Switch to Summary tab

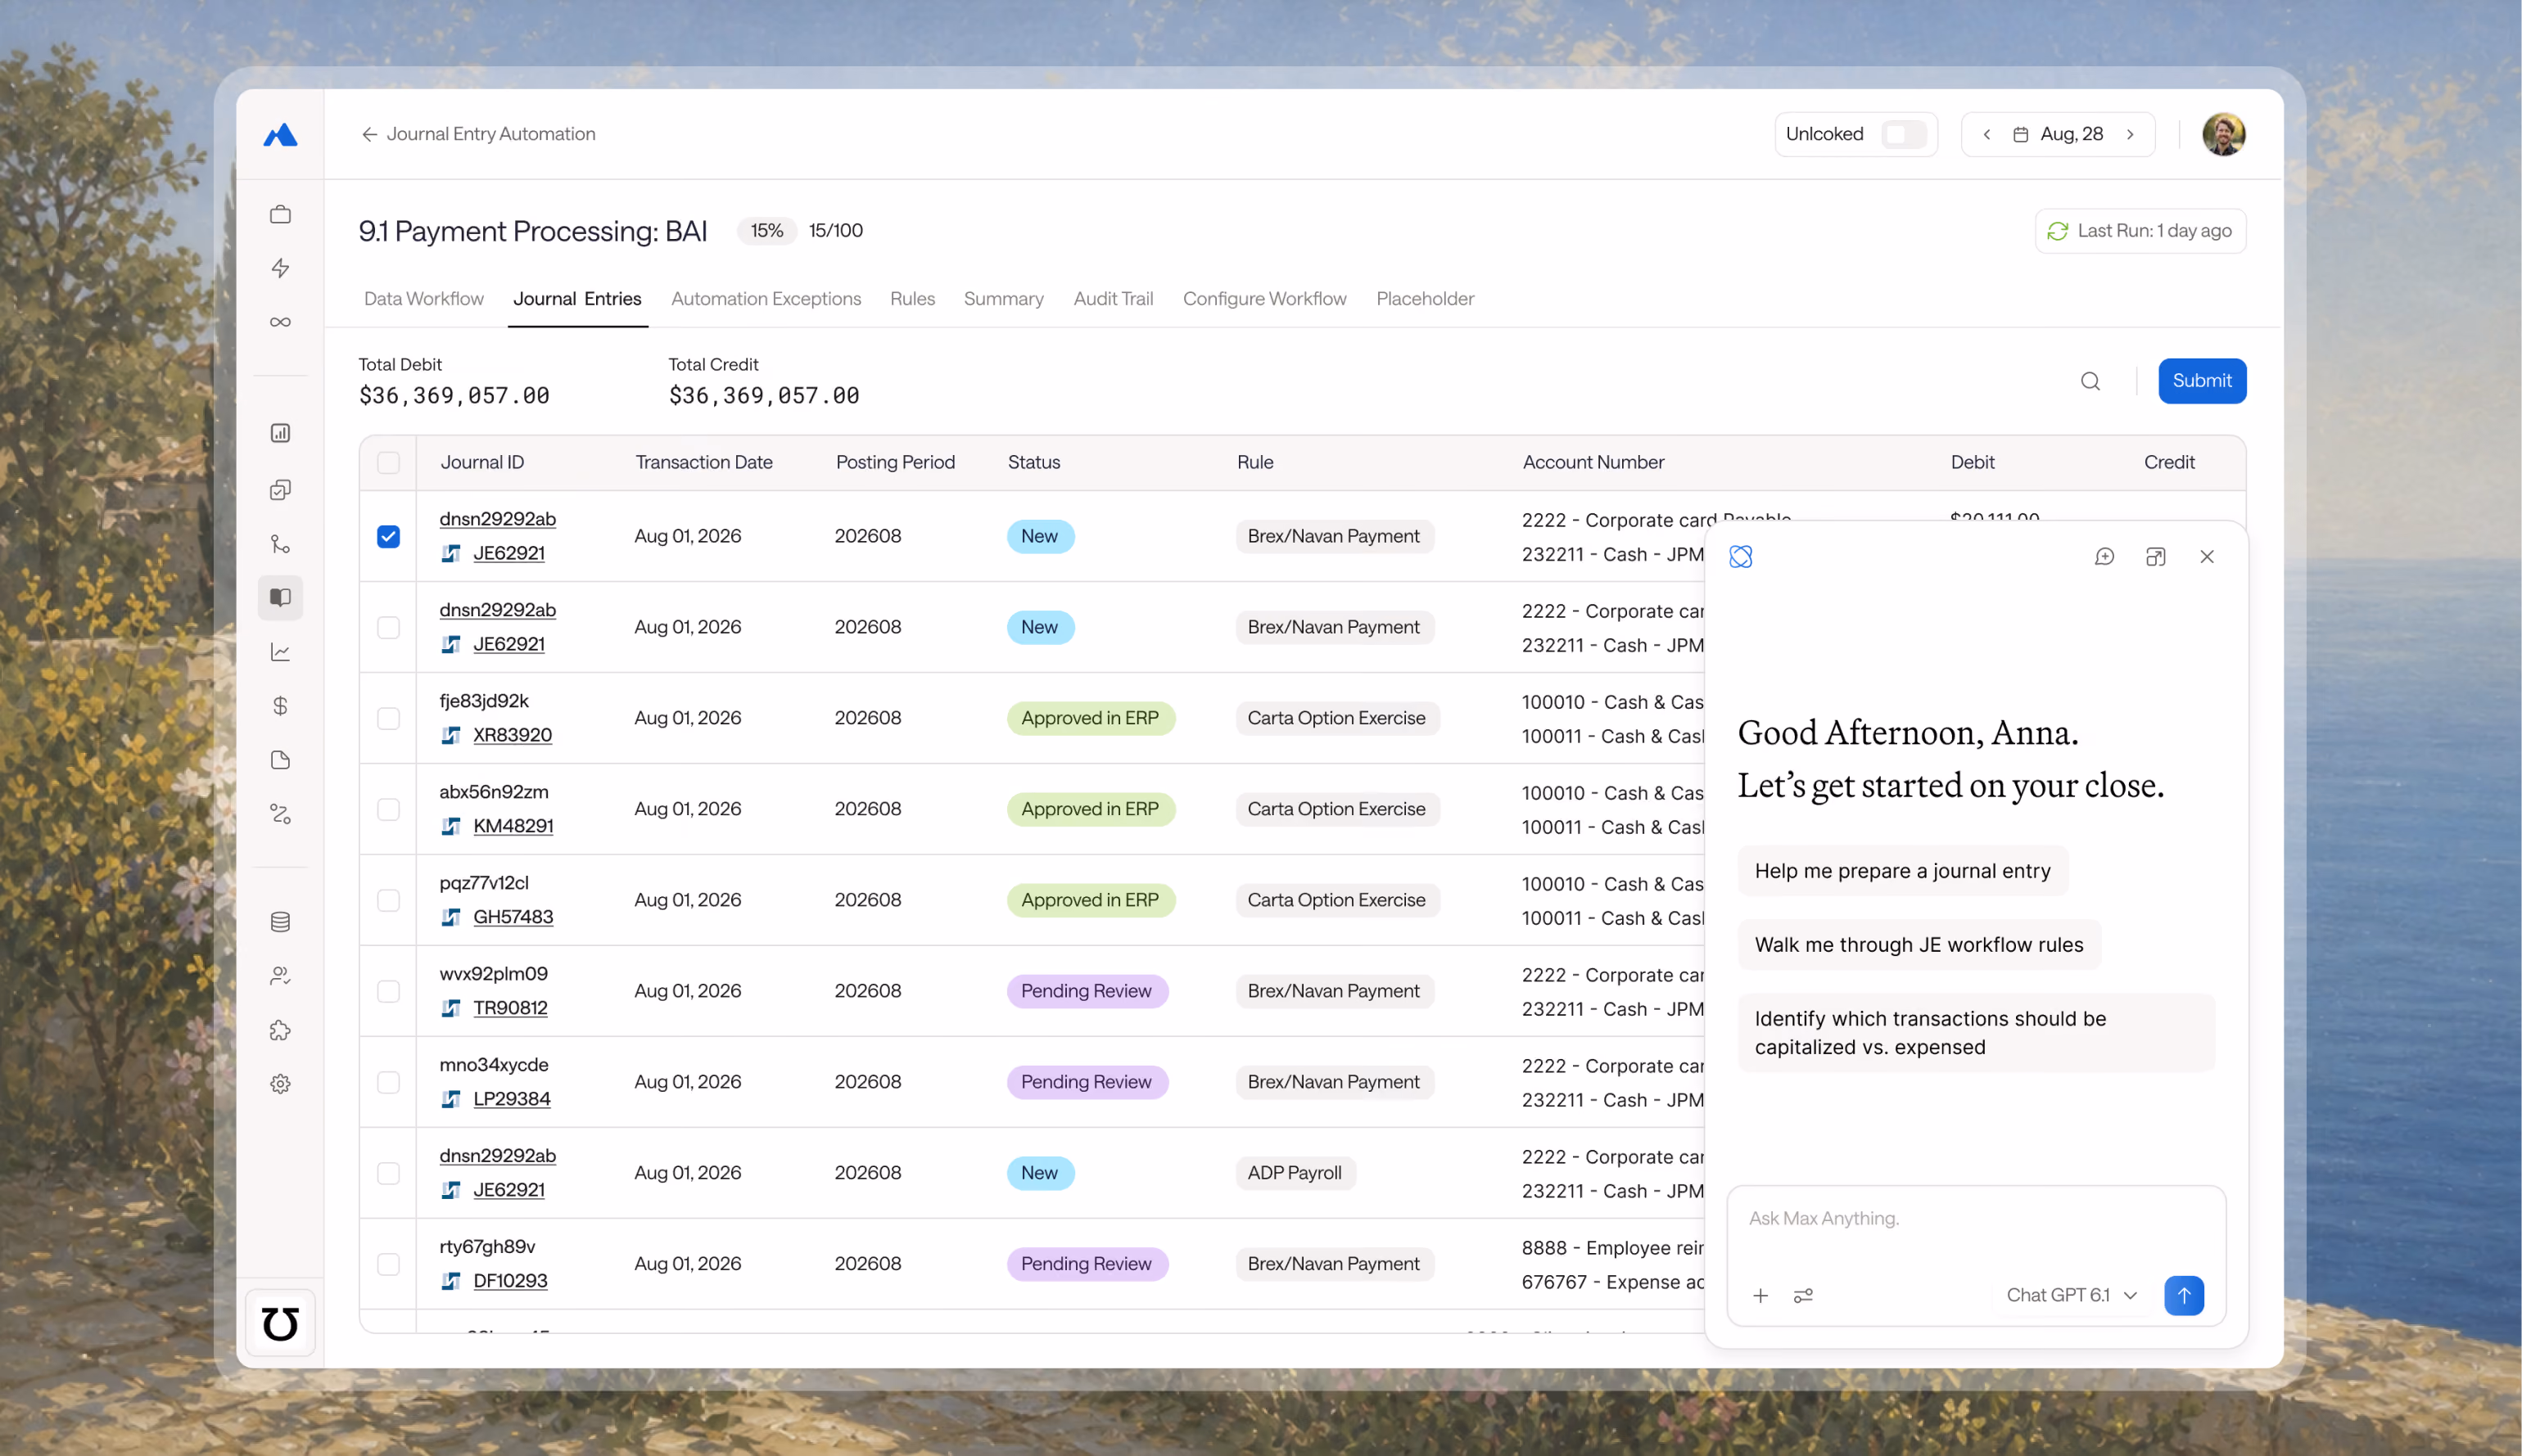coord(1003,299)
